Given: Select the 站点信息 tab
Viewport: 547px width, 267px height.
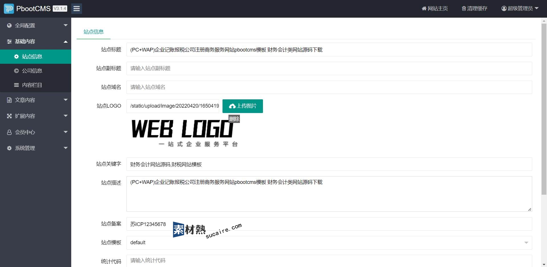Looking at the screenshot, I should coord(93,32).
